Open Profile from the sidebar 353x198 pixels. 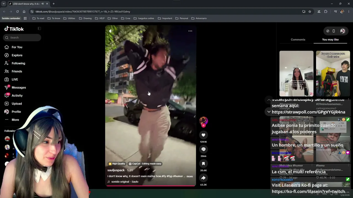[x=13, y=112]
